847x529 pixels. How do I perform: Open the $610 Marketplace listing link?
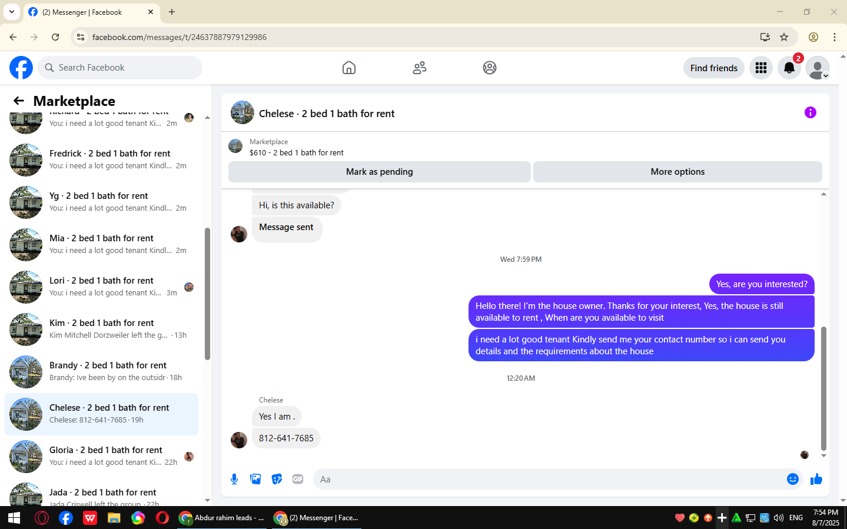tap(297, 152)
